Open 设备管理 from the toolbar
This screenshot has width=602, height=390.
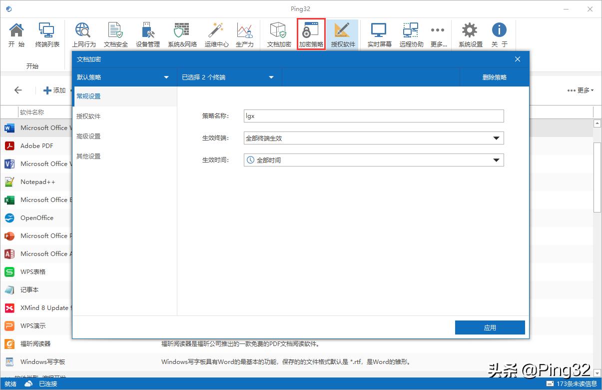click(148, 33)
